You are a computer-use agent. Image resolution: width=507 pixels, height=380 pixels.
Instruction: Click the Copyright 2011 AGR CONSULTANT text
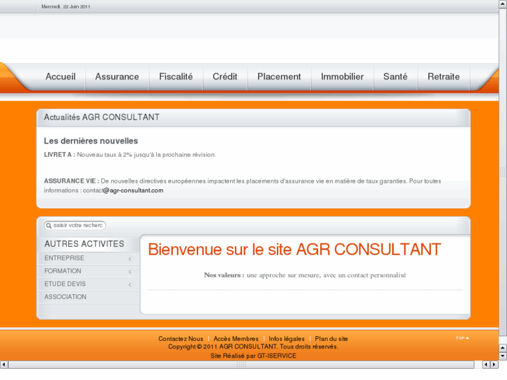coord(253,347)
